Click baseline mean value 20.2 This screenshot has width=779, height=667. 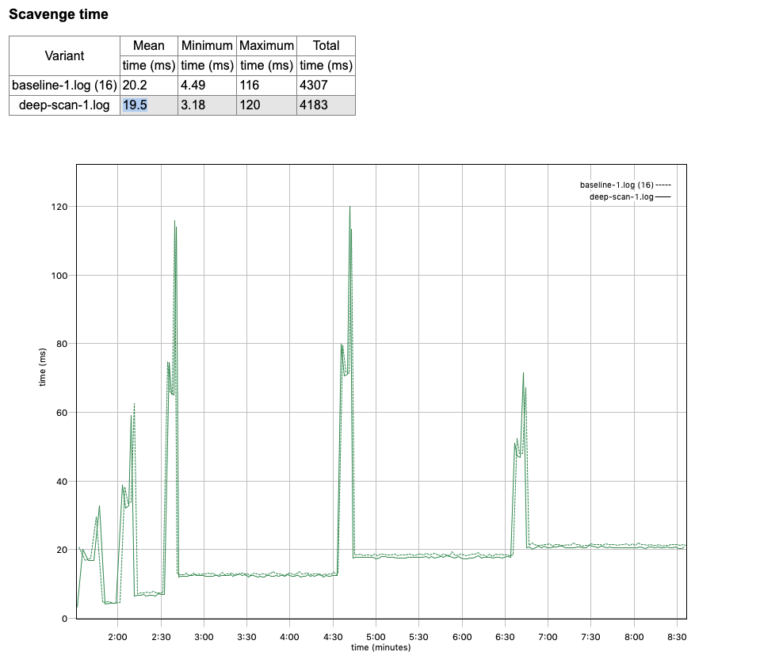pyautogui.click(x=135, y=86)
